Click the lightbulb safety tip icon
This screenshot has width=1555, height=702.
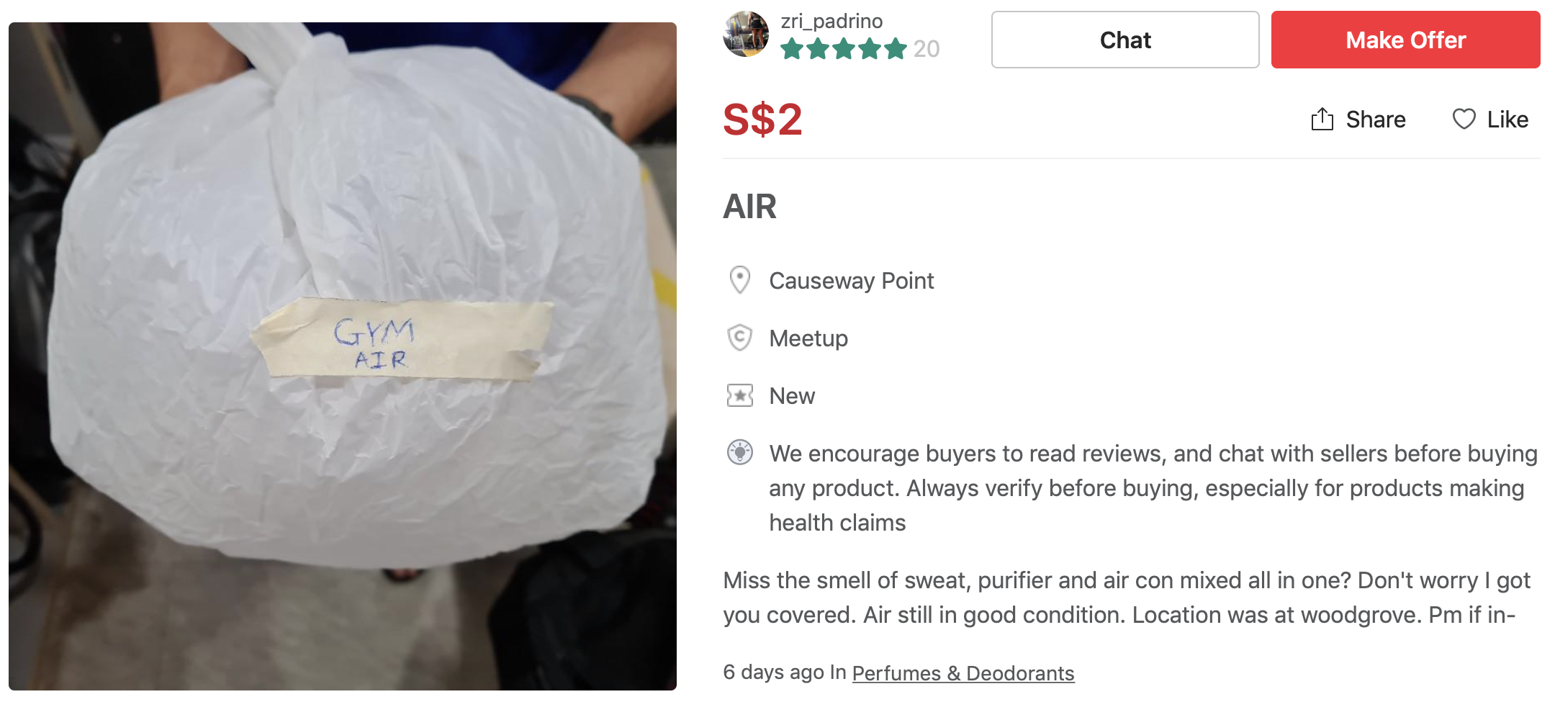(x=739, y=452)
